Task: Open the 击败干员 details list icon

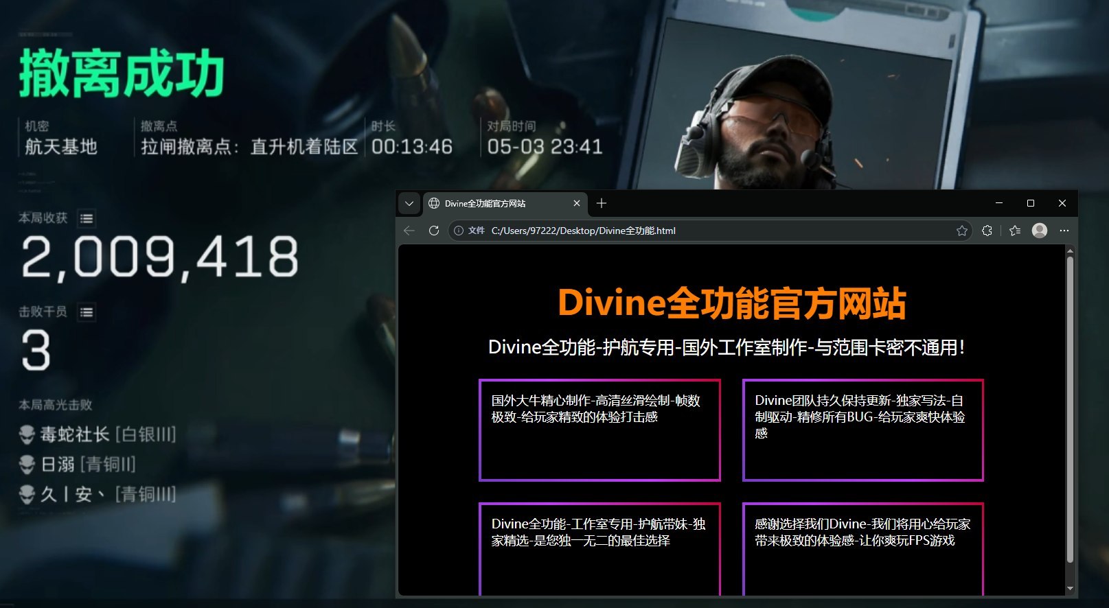Action: tap(87, 312)
